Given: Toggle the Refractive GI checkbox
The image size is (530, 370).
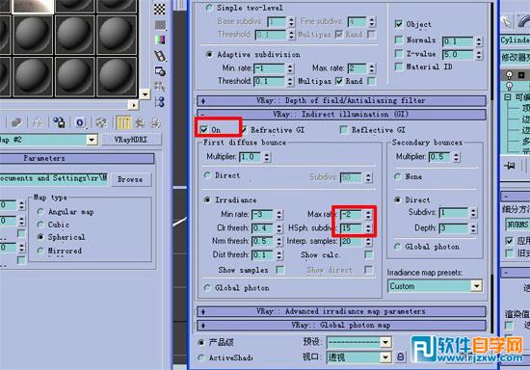Looking at the screenshot, I should click(x=244, y=129).
